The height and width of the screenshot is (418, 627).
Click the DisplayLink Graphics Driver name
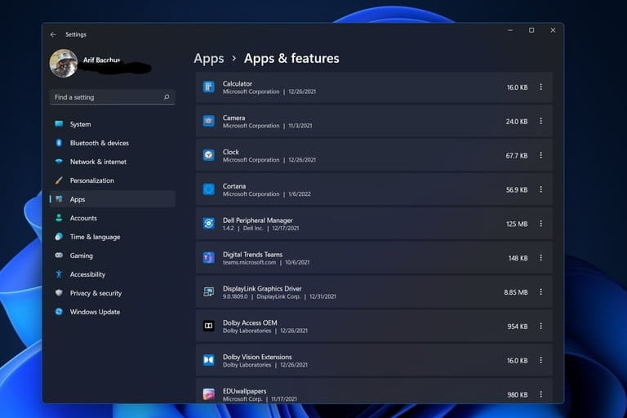tap(262, 288)
